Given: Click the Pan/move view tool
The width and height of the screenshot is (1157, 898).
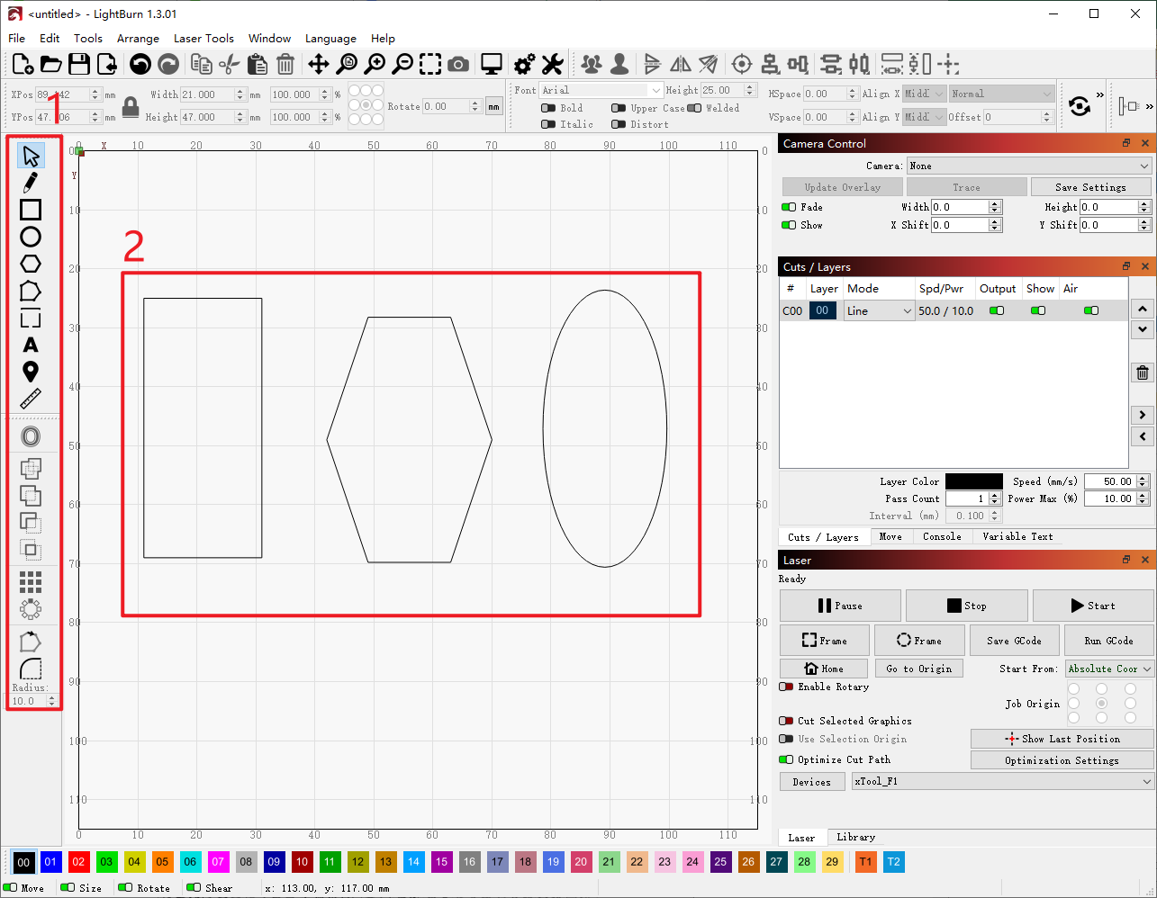Looking at the screenshot, I should pyautogui.click(x=318, y=64).
